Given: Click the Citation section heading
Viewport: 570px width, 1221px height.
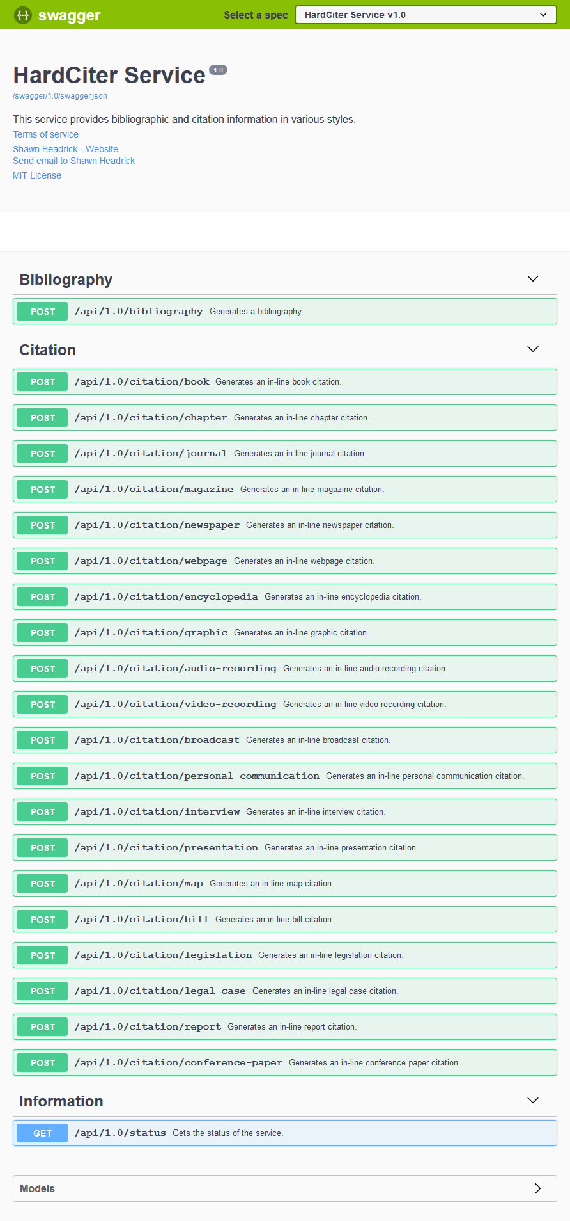Looking at the screenshot, I should click(x=48, y=350).
